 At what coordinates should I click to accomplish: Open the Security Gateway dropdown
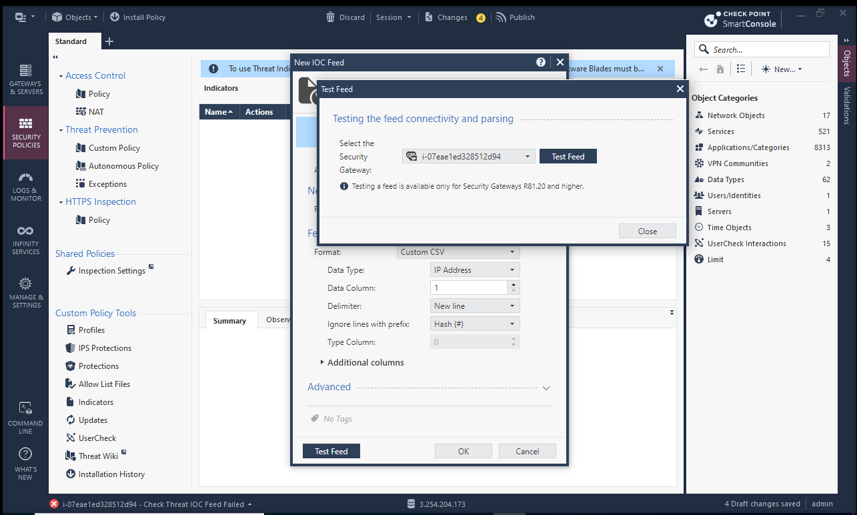[469, 157]
